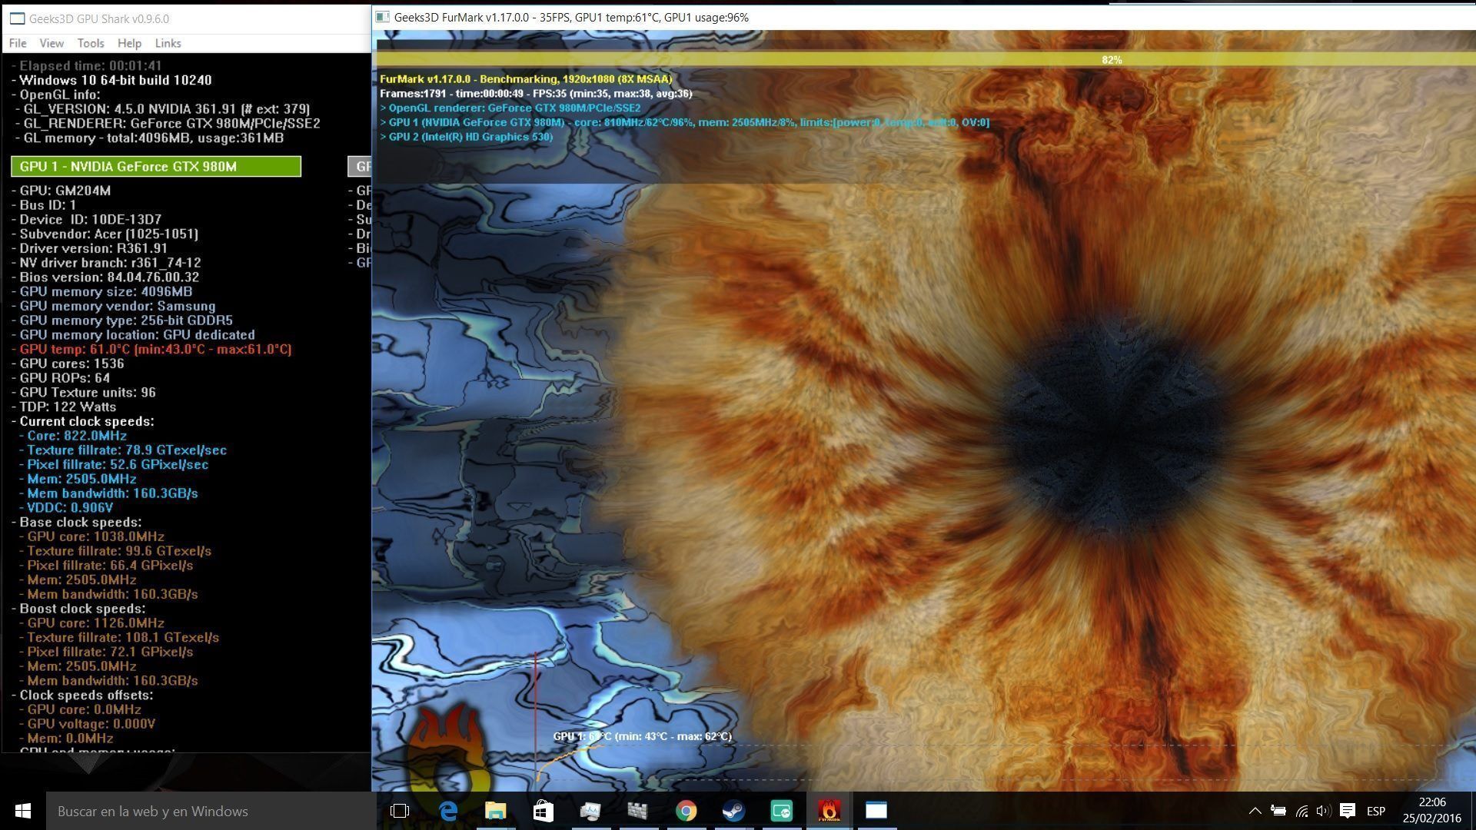Image resolution: width=1476 pixels, height=830 pixels.
Task: Open the File menu in GPU Shark
Action: (x=18, y=43)
